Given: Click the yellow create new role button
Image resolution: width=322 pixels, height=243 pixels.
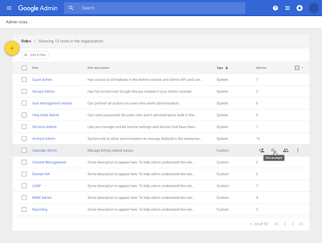Looking at the screenshot, I should click(x=12, y=48).
